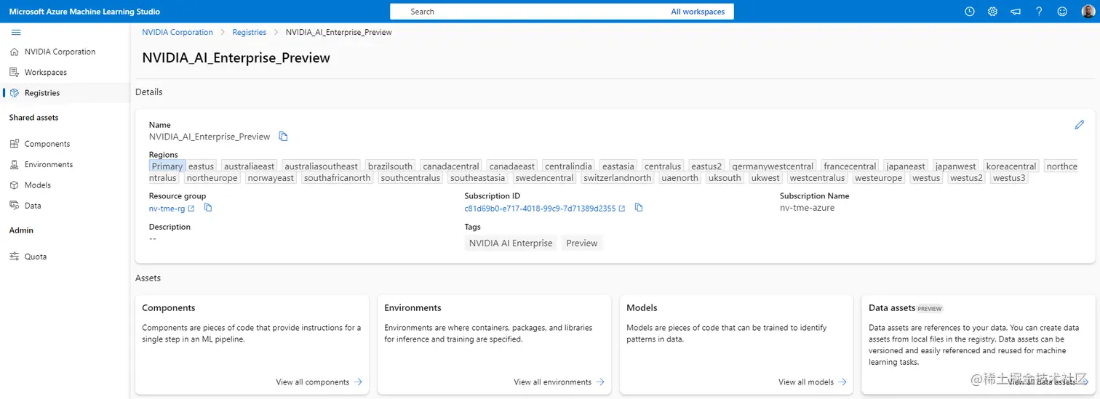Click the page title NVIDIA_AI_Enterprise_Preview

tap(236, 58)
